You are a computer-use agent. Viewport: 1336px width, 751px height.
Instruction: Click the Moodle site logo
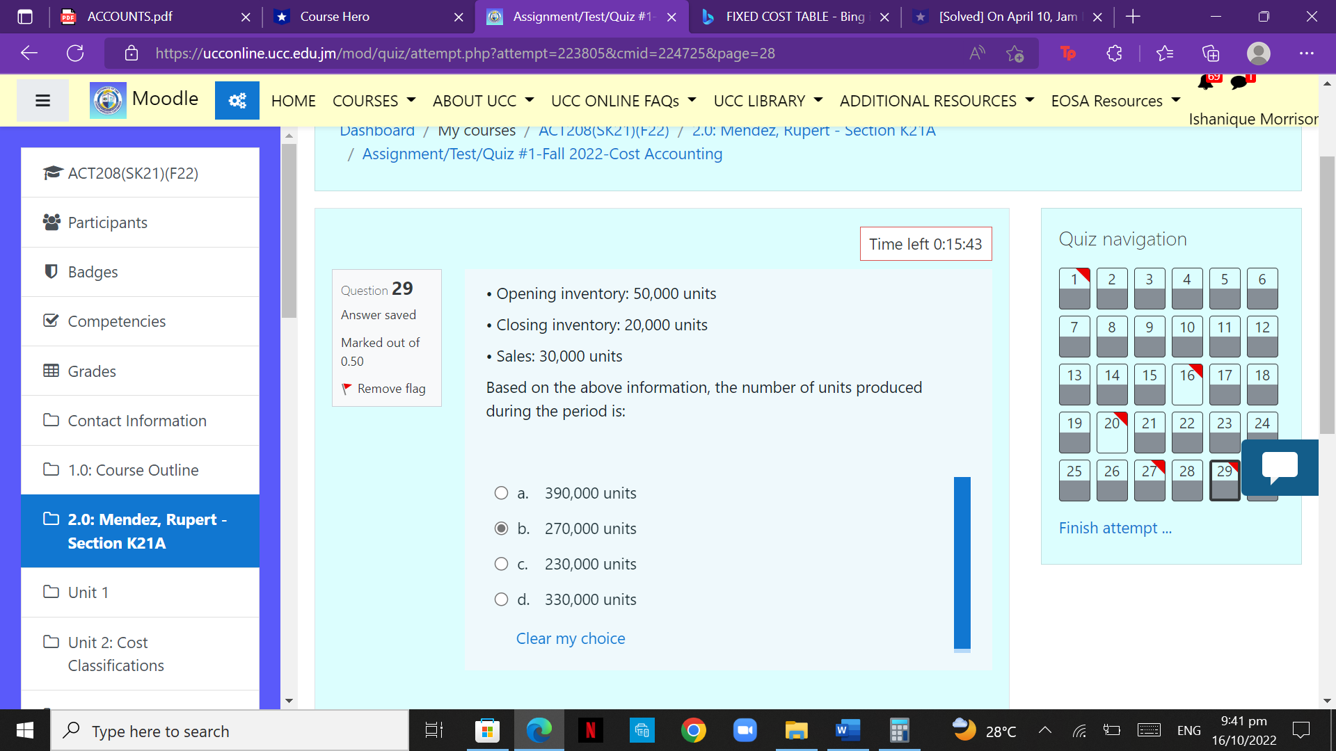tap(108, 100)
